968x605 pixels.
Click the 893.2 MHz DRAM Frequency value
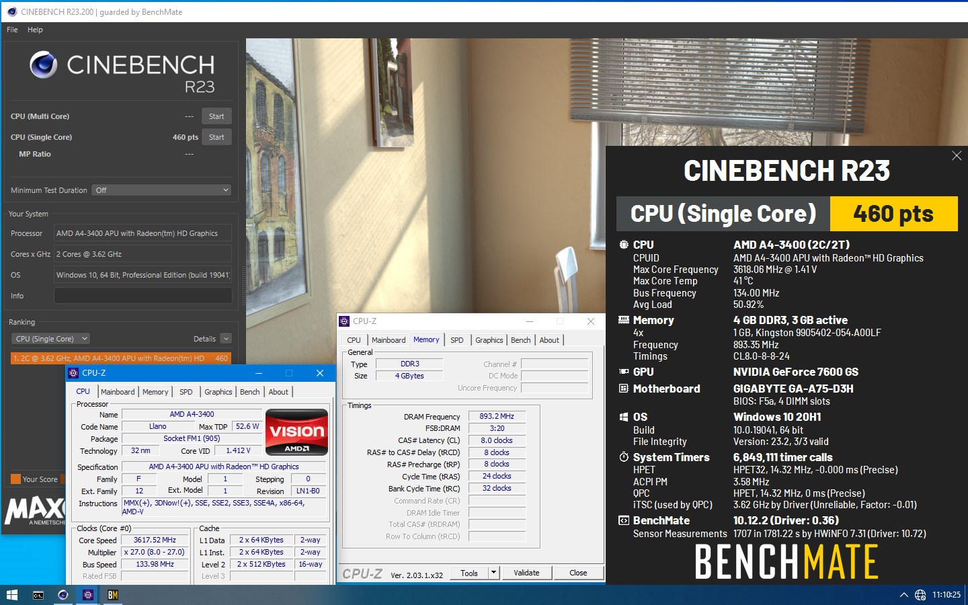(497, 416)
